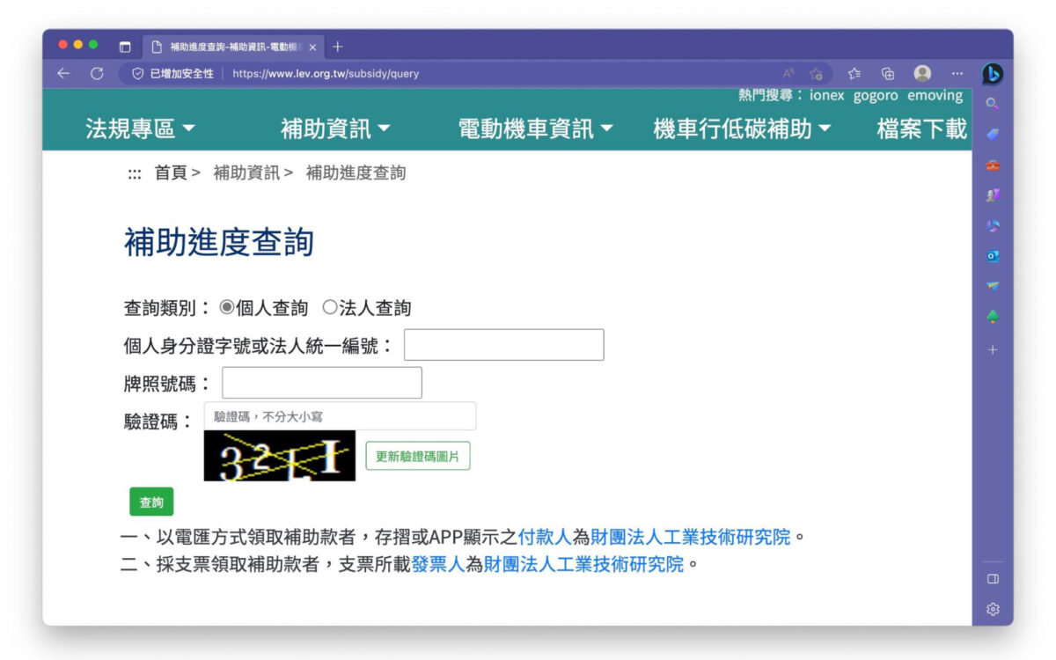Image resolution: width=1056 pixels, height=660 pixels.
Task: Expand the 機車行低碳補助 dropdown menu
Action: click(743, 129)
